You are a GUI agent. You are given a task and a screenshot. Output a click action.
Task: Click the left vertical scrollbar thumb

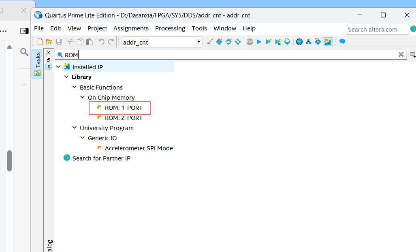[10, 161]
